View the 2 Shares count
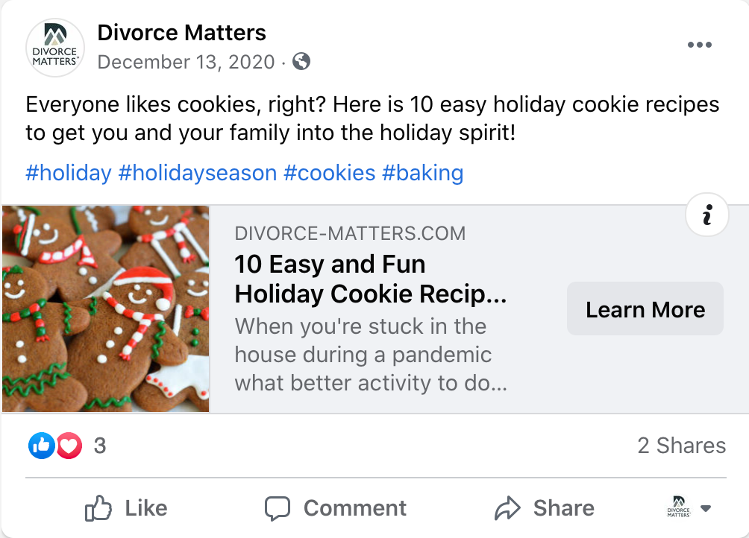This screenshot has width=749, height=538. [x=681, y=446]
